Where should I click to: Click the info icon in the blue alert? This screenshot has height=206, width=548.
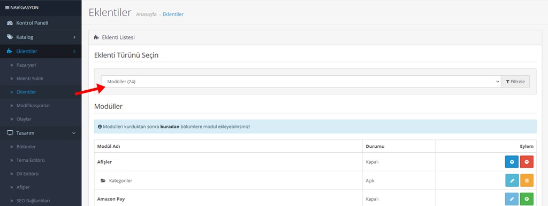[100, 126]
